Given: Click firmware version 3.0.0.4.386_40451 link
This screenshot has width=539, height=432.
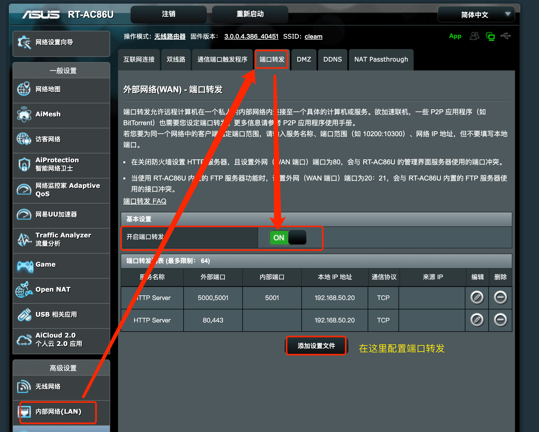Looking at the screenshot, I should pyautogui.click(x=251, y=37).
